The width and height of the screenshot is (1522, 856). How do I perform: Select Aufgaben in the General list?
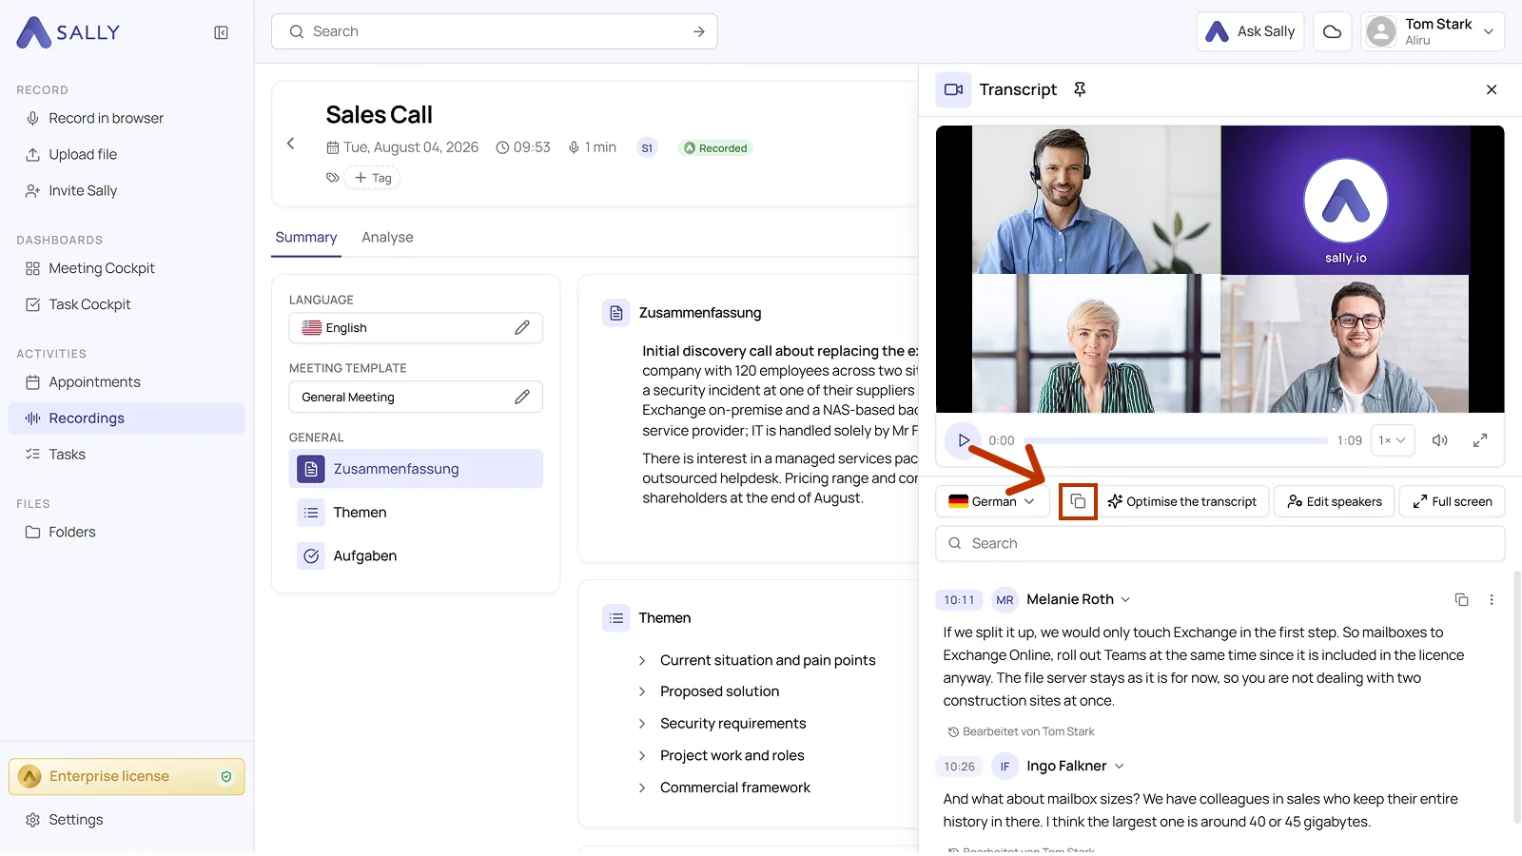click(416, 556)
